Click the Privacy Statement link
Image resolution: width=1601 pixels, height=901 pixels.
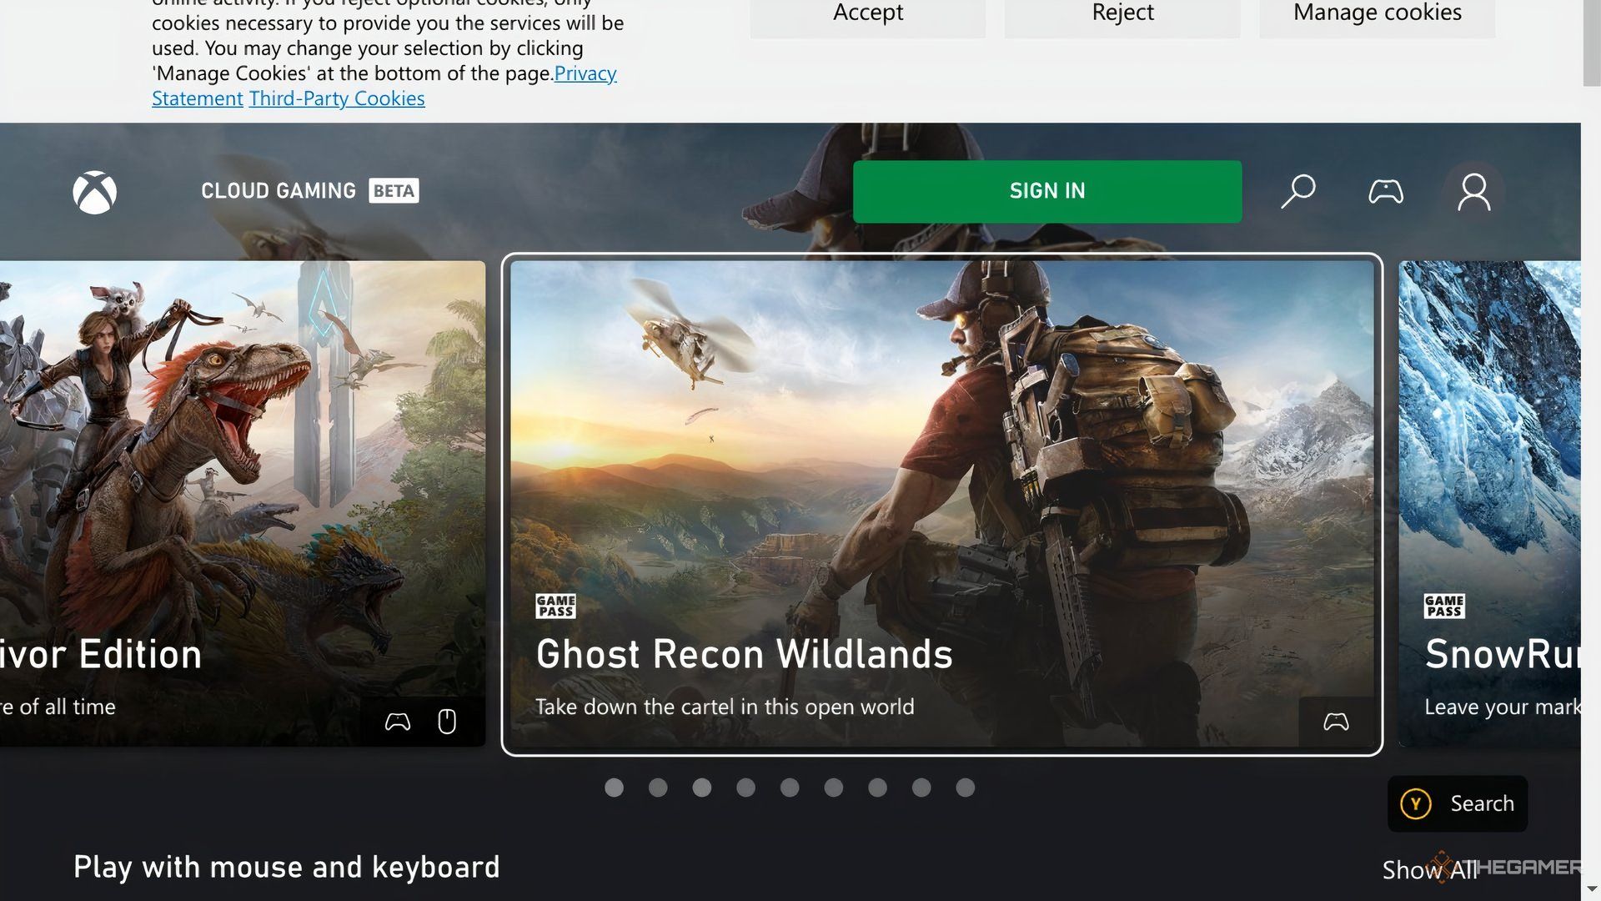tap(385, 85)
